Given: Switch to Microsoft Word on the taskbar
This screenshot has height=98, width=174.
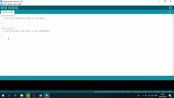Looking at the screenshot, I should [x=41, y=96].
